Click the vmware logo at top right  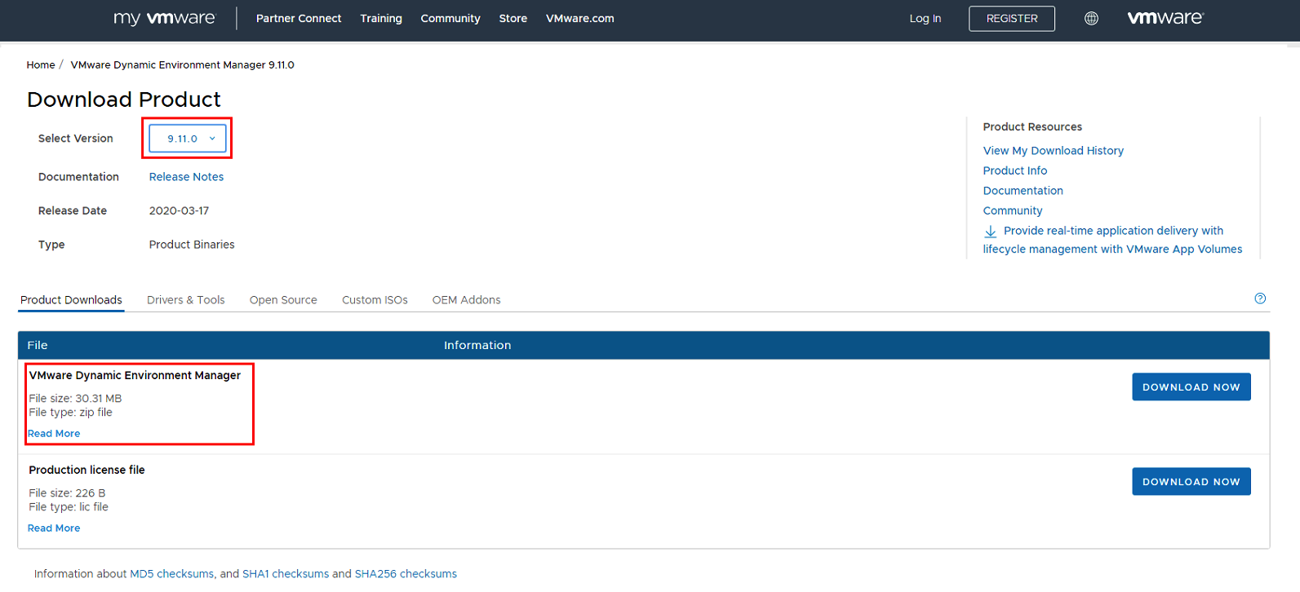[1165, 17]
